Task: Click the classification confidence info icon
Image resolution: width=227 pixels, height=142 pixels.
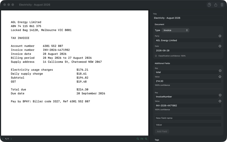Action: coord(156,56)
